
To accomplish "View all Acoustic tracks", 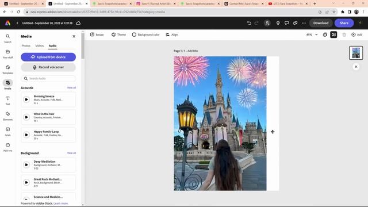I will (71, 88).
